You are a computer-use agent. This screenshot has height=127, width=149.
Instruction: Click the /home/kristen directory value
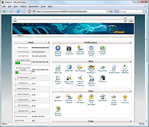coord(38,52)
